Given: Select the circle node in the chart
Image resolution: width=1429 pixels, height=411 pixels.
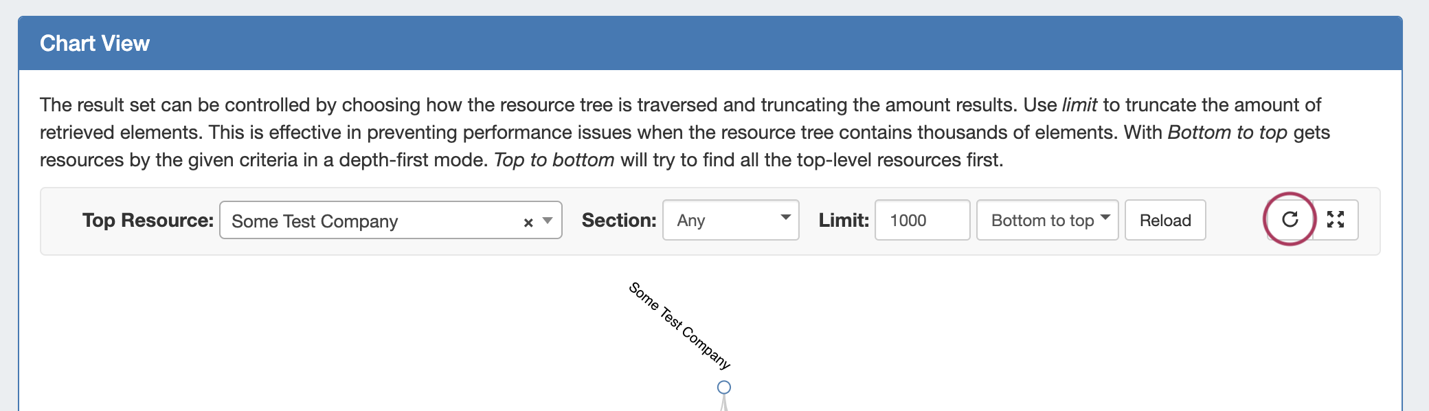Looking at the screenshot, I should click(724, 388).
